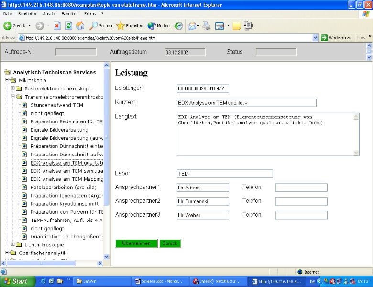Open the Favoriten star toolbar button
Screen dimensions: 373x287
pos(130,26)
